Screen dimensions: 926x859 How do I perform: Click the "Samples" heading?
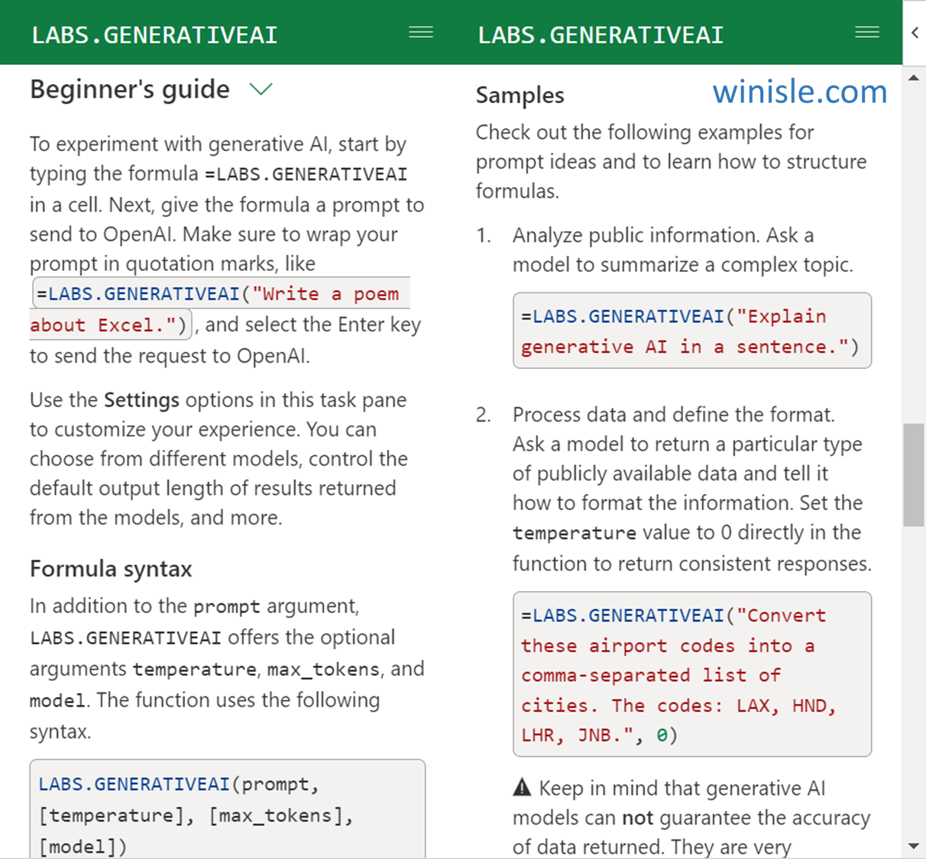(520, 95)
